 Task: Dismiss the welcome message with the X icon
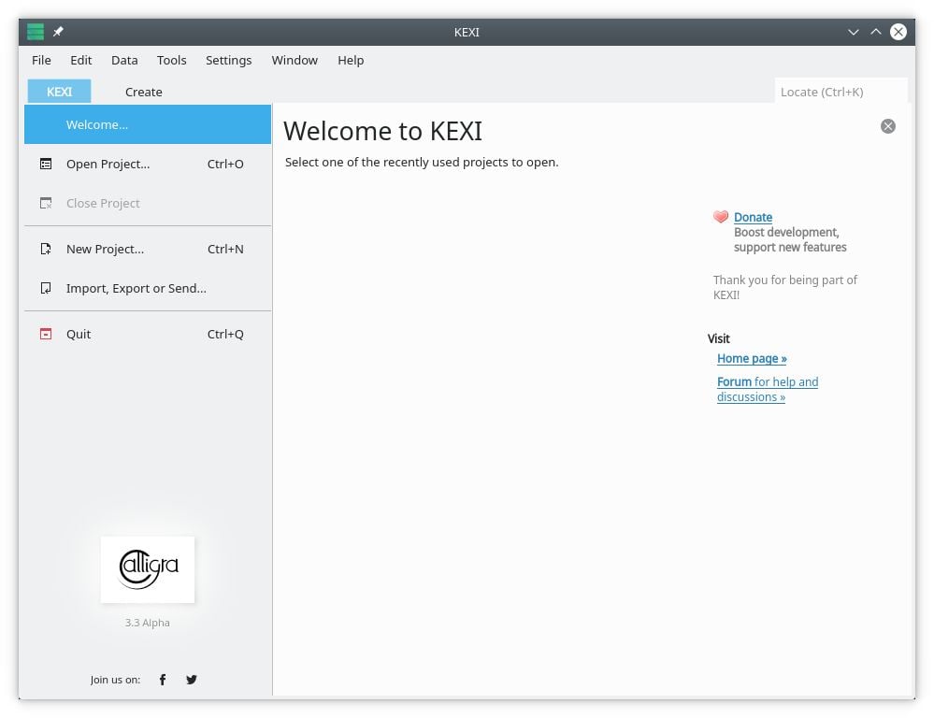coord(887,125)
